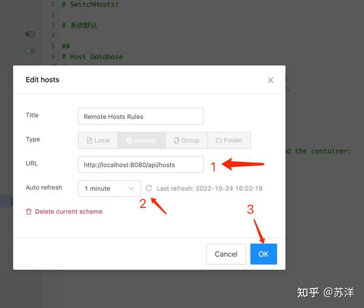Select the Folder type option
This screenshot has height=308, width=364.
229,140
